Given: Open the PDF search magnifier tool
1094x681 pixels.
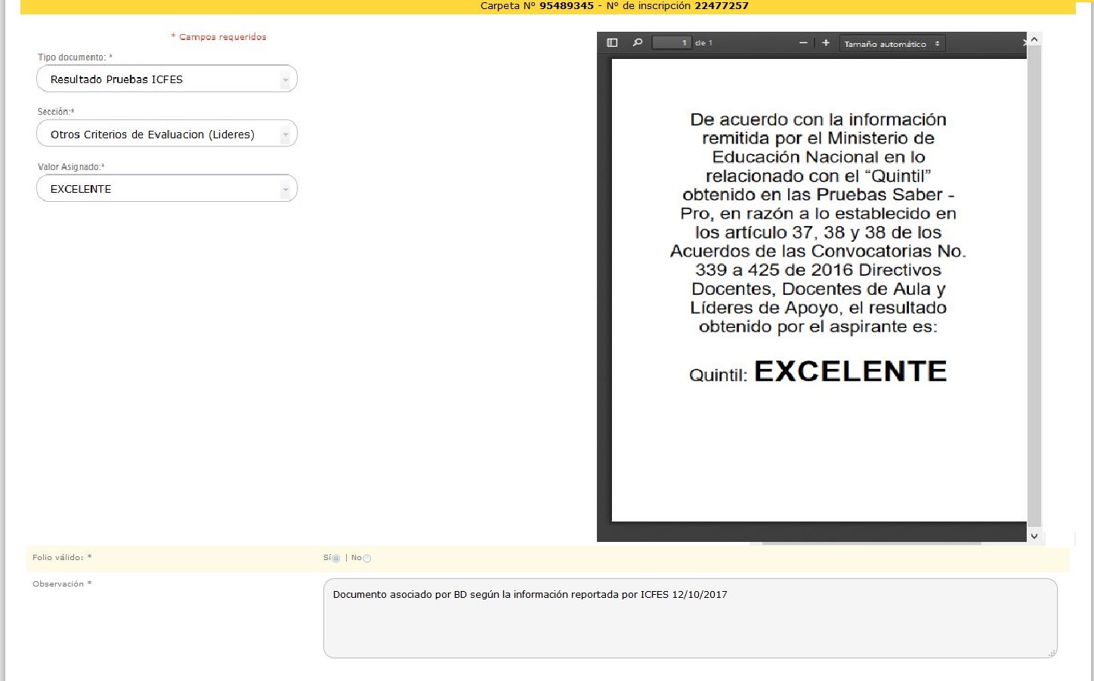Looking at the screenshot, I should 637,43.
